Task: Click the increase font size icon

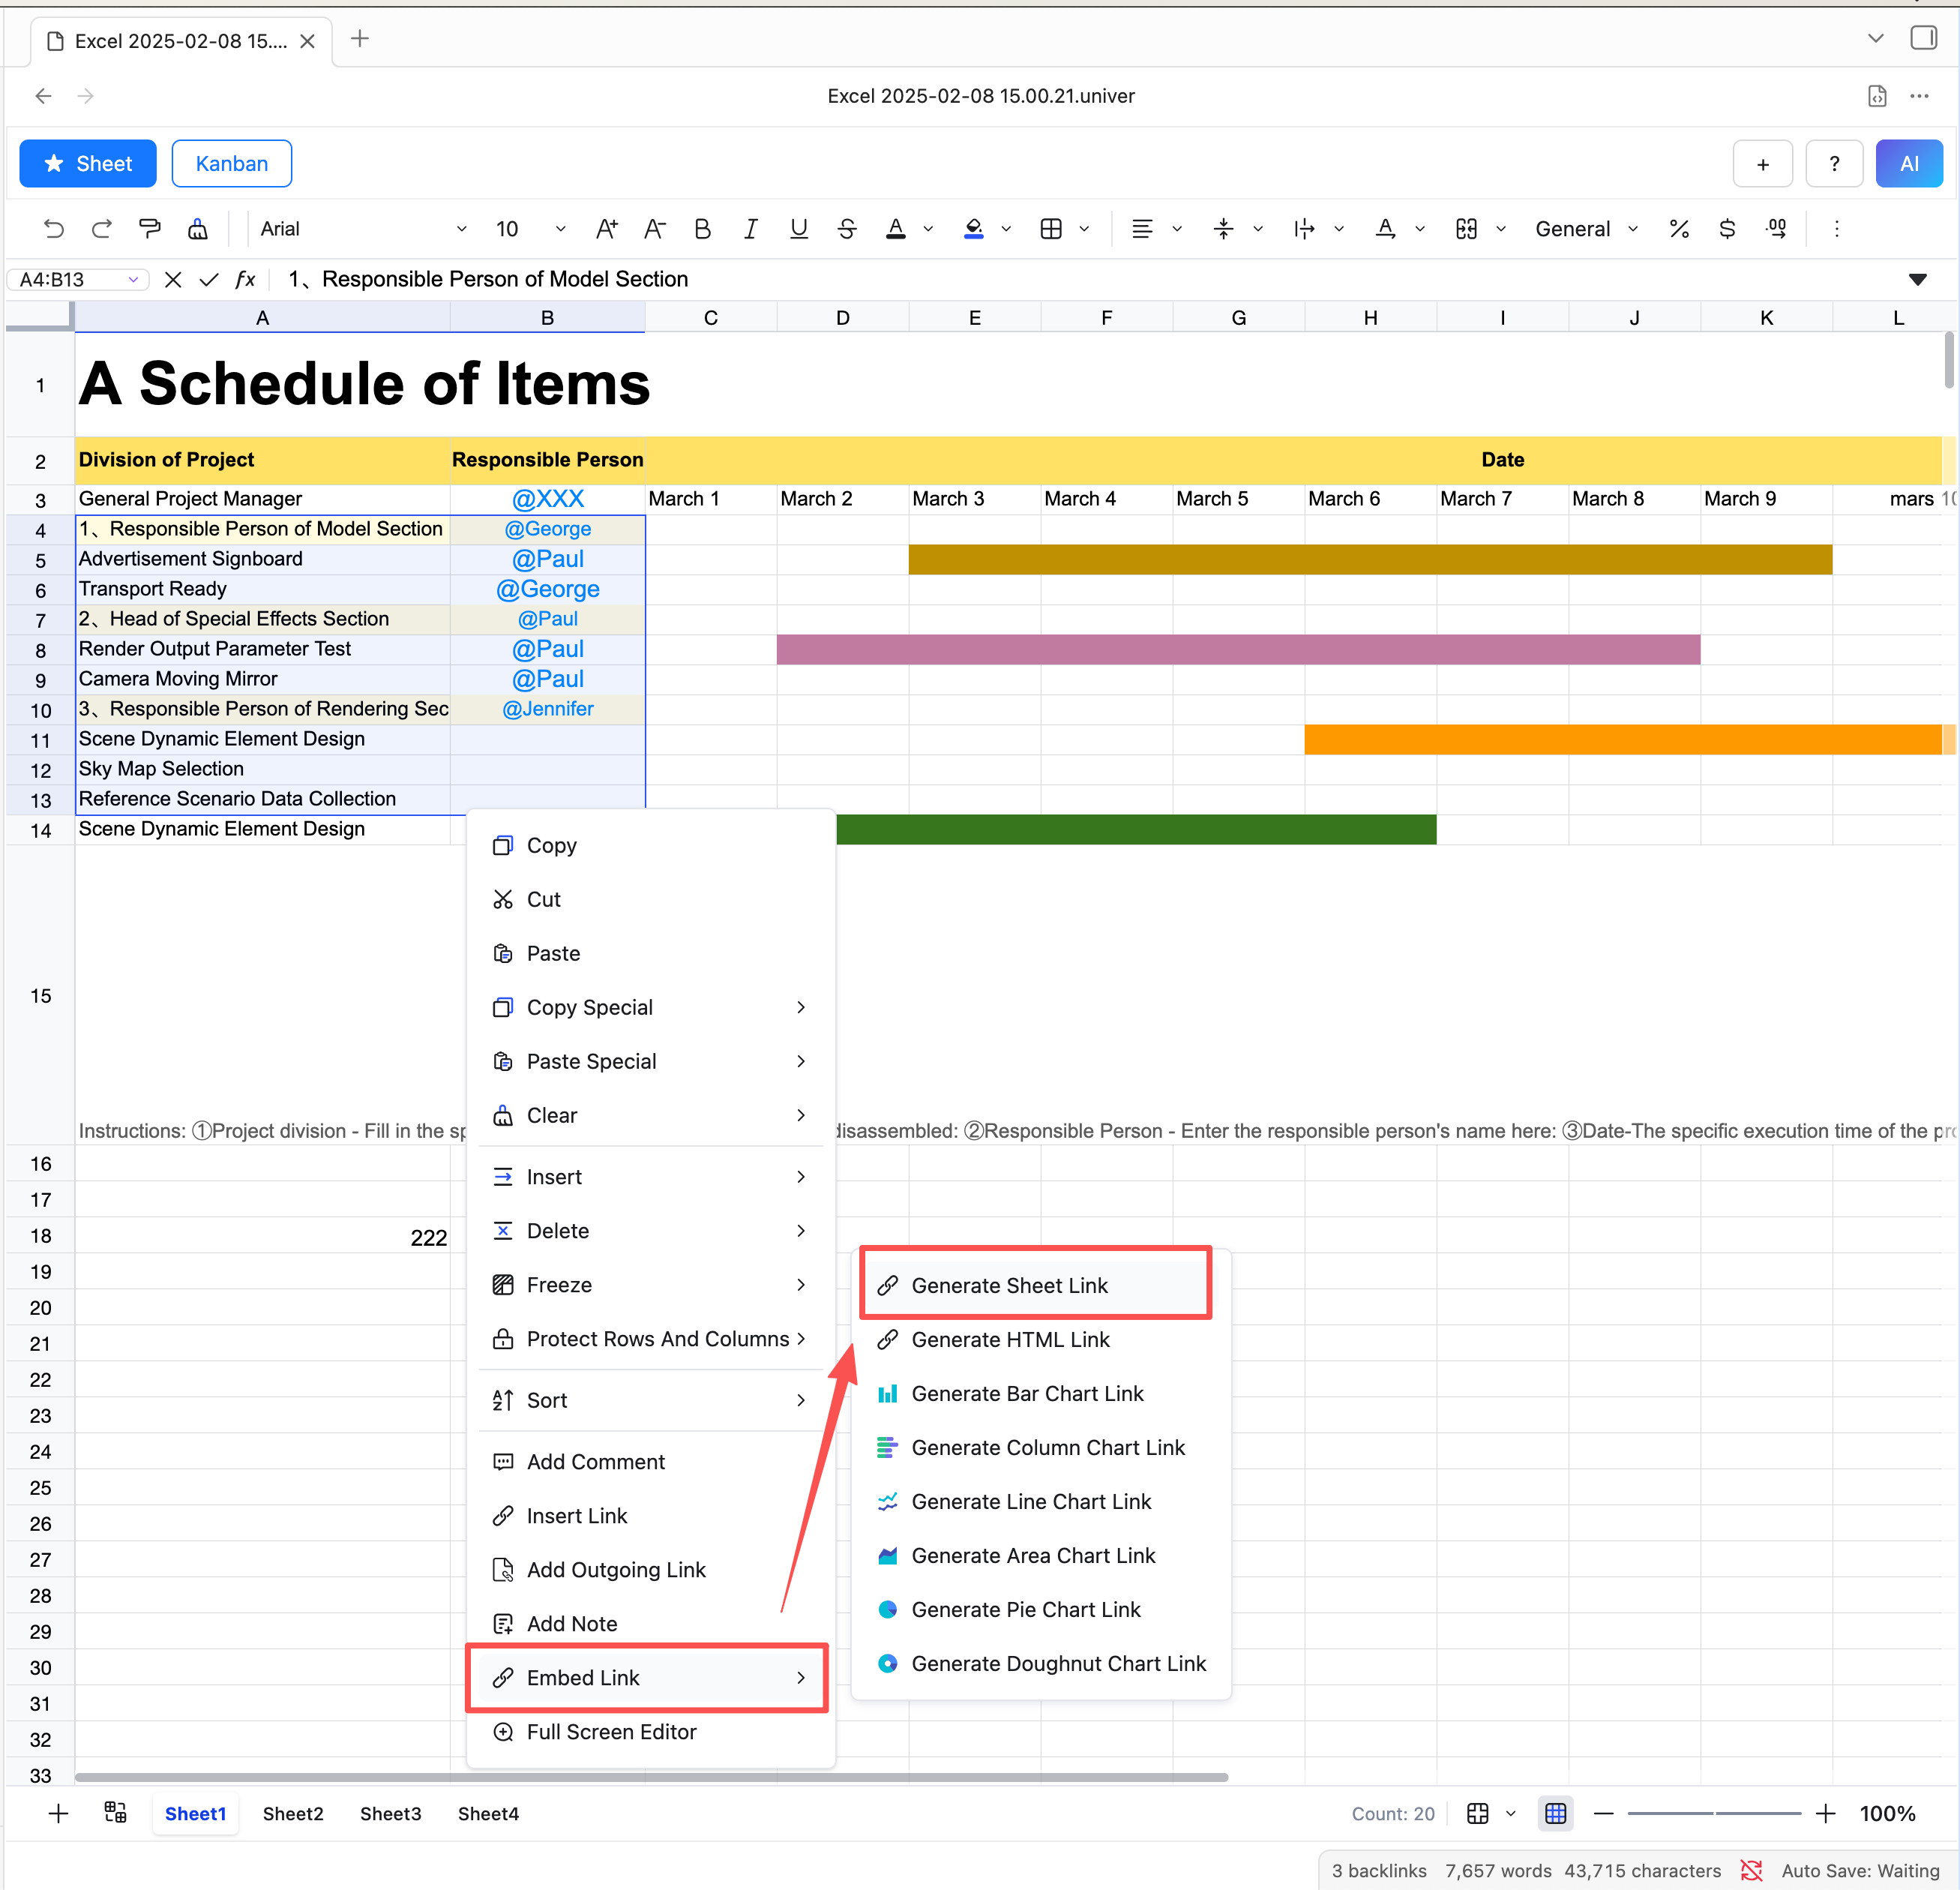Action: click(606, 229)
